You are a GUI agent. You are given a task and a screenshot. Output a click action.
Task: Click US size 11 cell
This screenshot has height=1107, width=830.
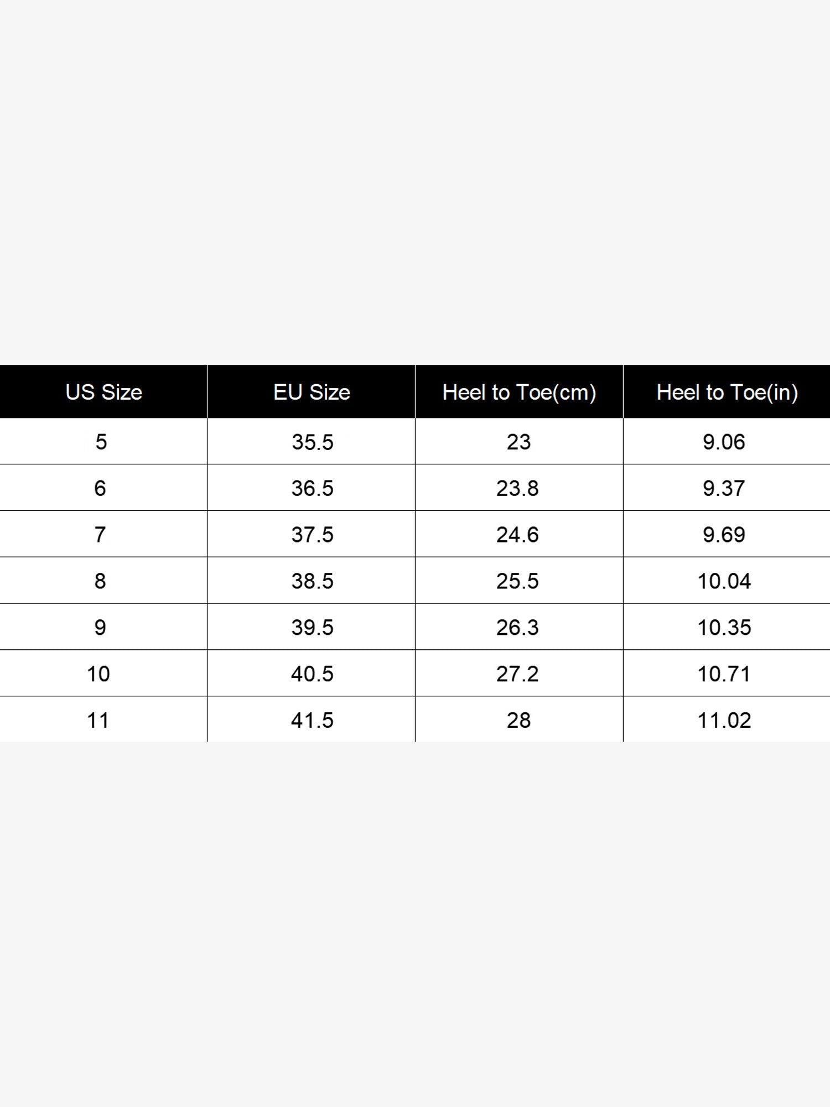click(x=103, y=720)
